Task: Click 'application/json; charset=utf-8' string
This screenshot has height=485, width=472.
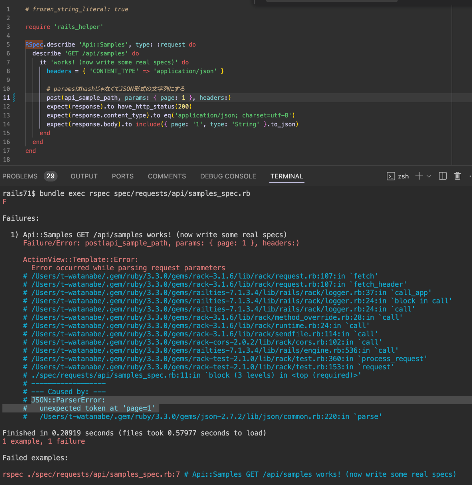Action: (235, 116)
